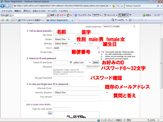163x122 pixels.
Task: Click the vertical page scrollbar thumb
Action: point(161,63)
